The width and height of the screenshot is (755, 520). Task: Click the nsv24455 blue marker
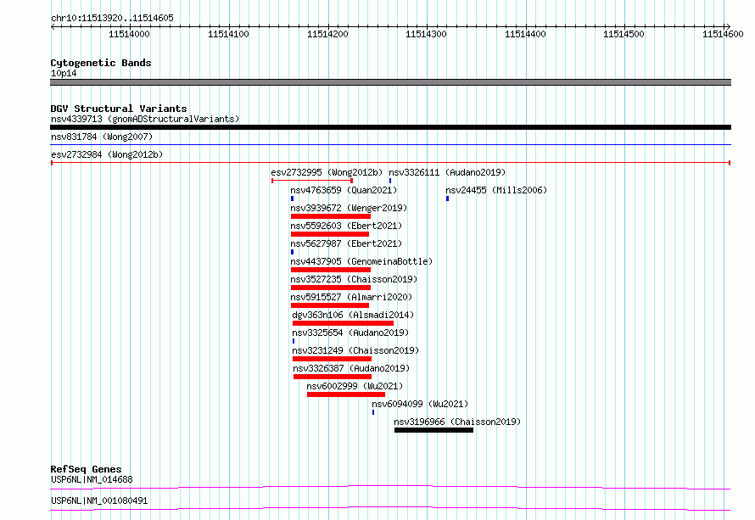pyautogui.click(x=447, y=198)
